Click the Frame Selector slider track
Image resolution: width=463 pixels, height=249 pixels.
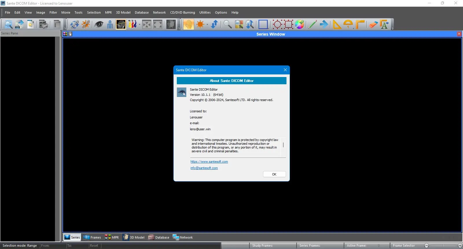point(443,246)
